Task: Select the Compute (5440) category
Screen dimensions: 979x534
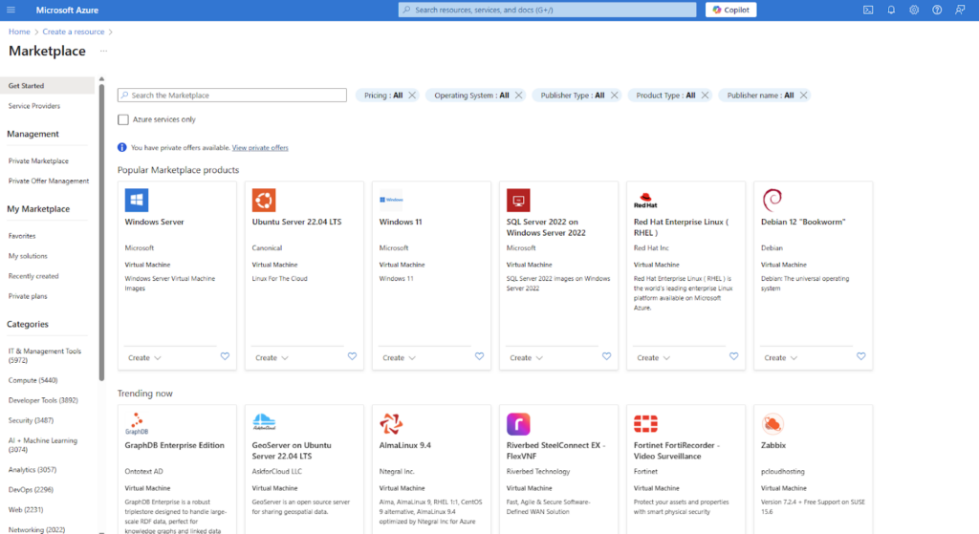Action: pos(33,380)
